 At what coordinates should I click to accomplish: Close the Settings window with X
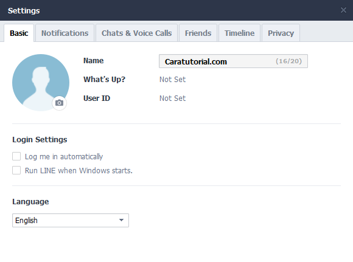tap(343, 10)
